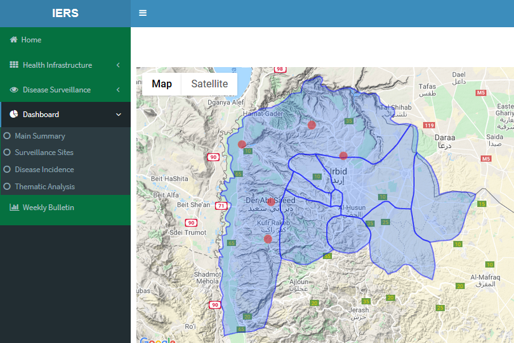Click the IERS logo title
Screen dimensions: 514x343
pos(65,13)
